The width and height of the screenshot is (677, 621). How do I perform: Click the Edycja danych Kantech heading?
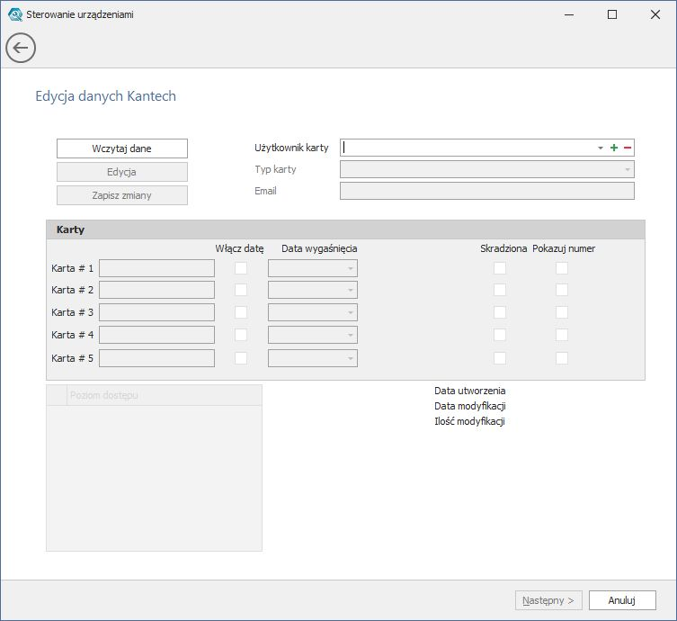pyautogui.click(x=106, y=96)
